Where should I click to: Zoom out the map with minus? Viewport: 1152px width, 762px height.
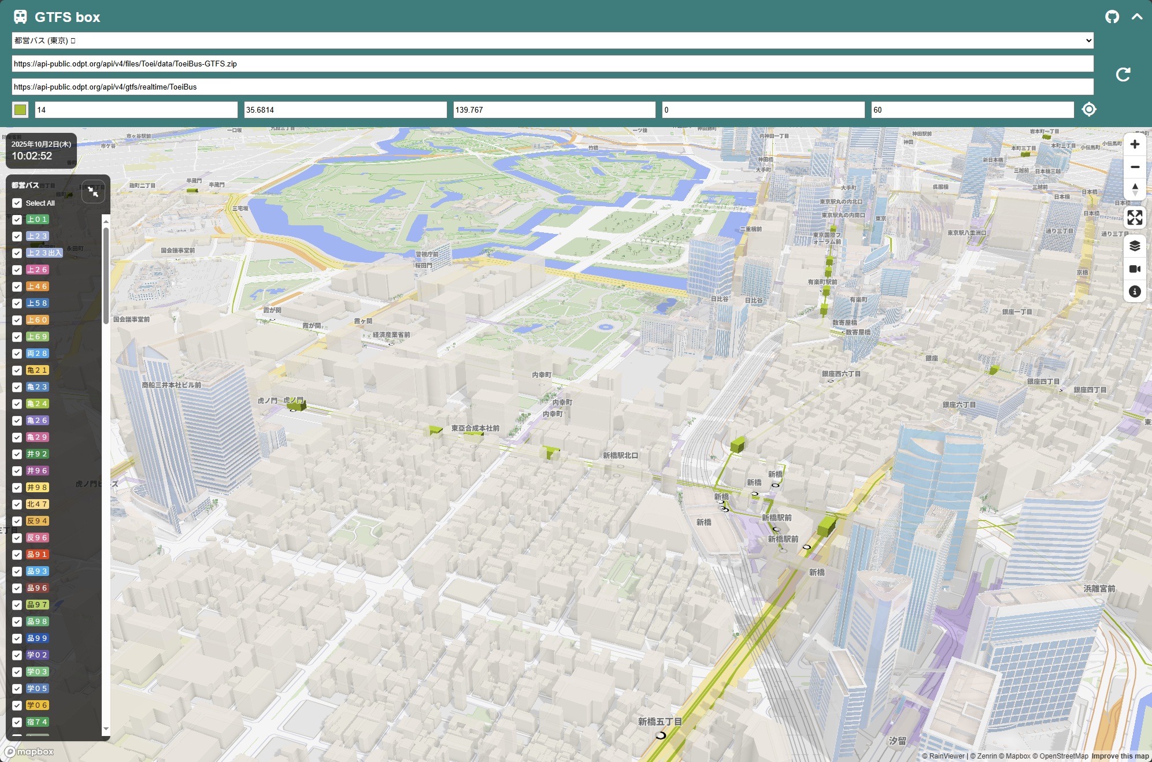tap(1135, 167)
